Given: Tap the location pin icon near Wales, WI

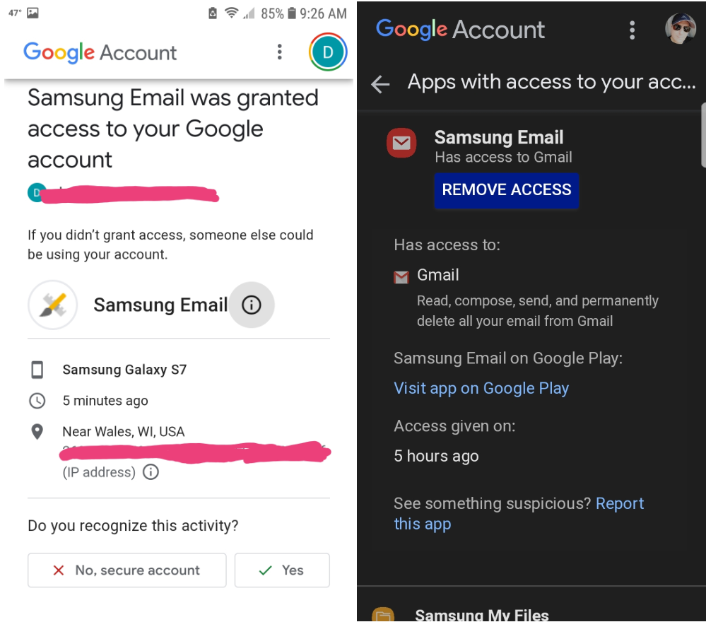Looking at the screenshot, I should [37, 431].
